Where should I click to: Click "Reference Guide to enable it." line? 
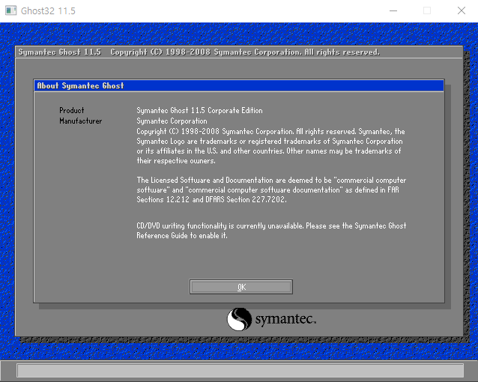[182, 236]
